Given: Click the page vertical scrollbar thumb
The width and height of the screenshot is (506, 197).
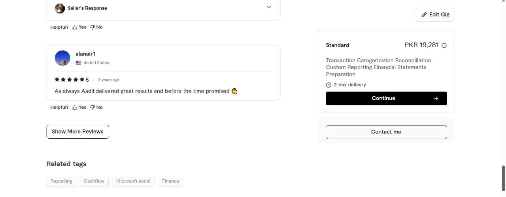Looking at the screenshot, I should coord(503,178).
